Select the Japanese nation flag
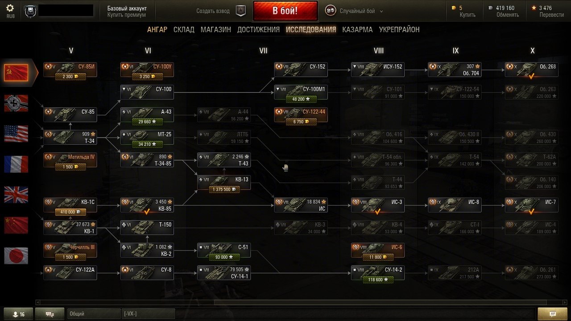The image size is (571, 321). pos(16,255)
